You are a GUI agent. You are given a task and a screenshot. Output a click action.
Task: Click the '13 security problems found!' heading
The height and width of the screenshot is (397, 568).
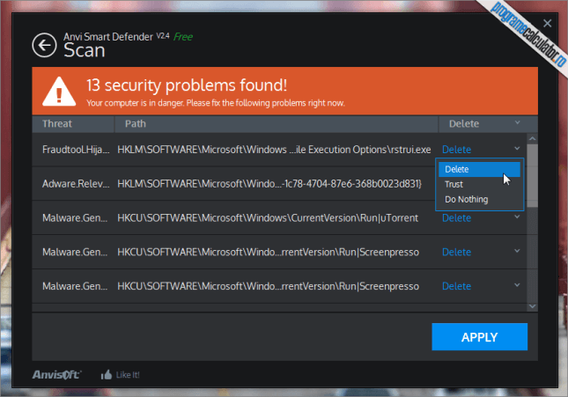point(187,85)
